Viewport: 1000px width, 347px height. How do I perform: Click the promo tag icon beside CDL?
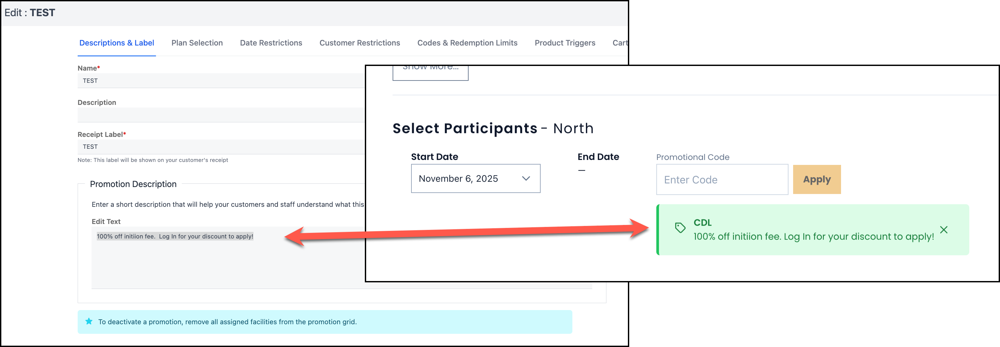click(680, 228)
